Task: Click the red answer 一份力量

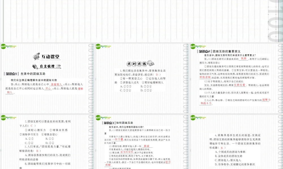Action: click(117, 139)
